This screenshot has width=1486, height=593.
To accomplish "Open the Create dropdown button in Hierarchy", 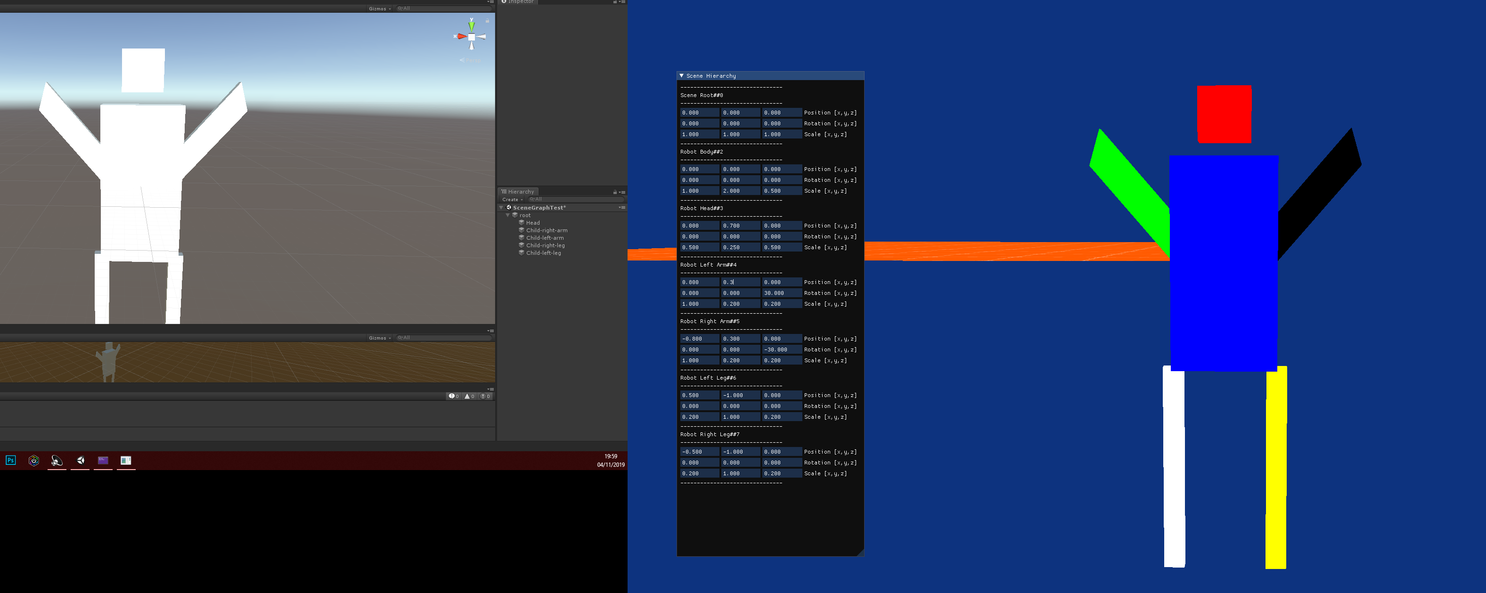I will coord(512,200).
